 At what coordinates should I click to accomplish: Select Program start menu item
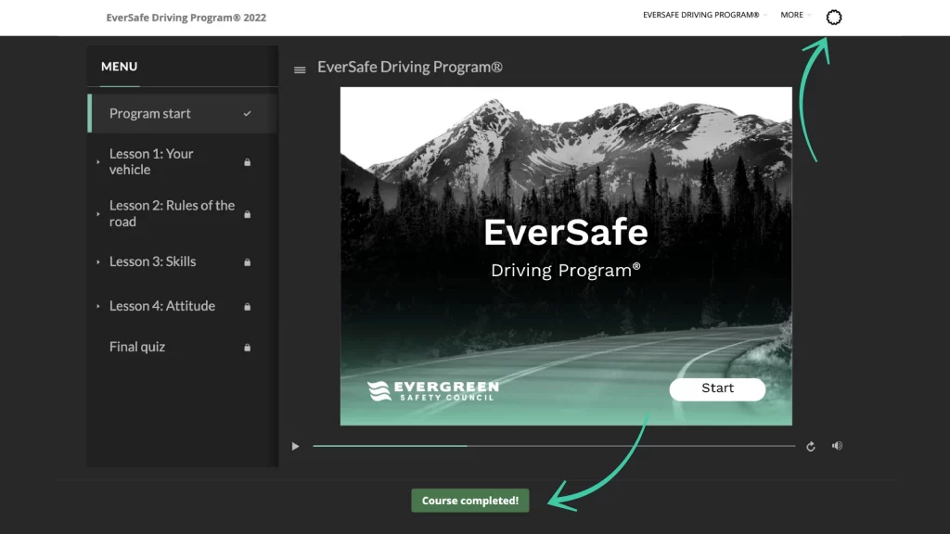click(183, 113)
